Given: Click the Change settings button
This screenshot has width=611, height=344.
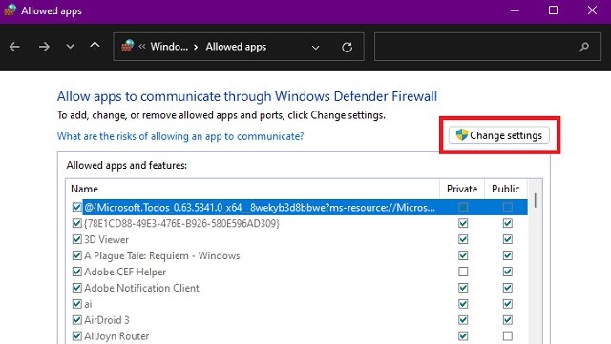Looking at the screenshot, I should (499, 135).
